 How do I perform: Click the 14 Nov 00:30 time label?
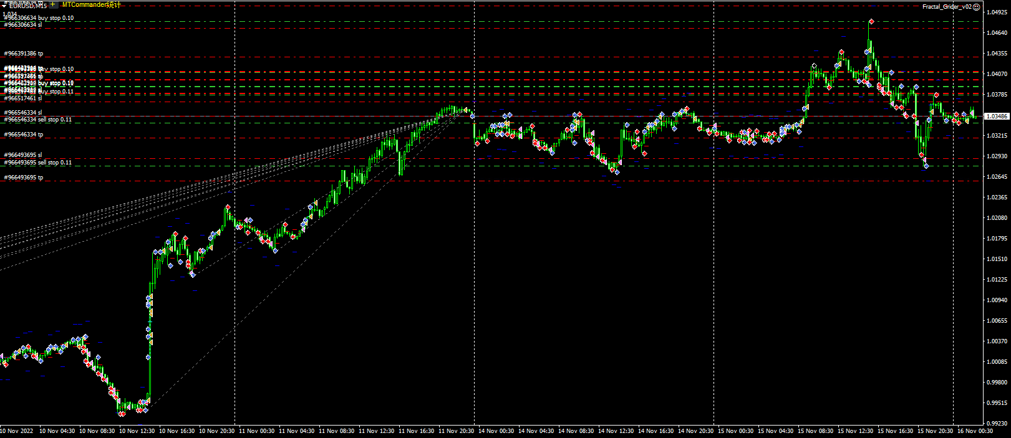tap(496, 431)
